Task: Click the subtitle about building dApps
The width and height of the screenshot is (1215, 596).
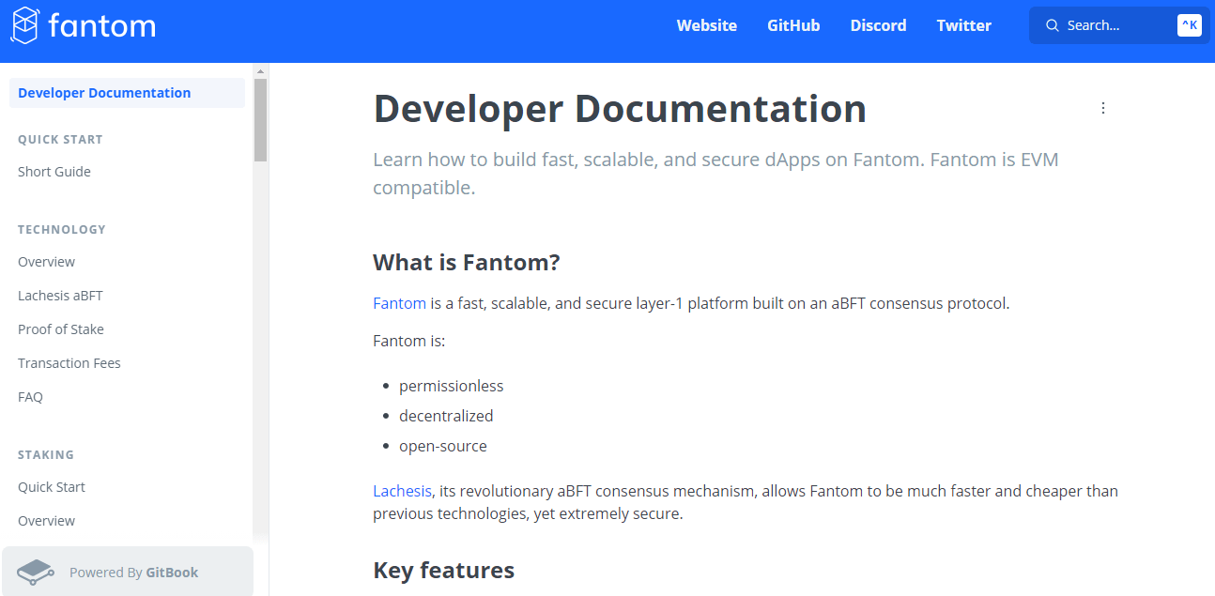Action: 715,174
